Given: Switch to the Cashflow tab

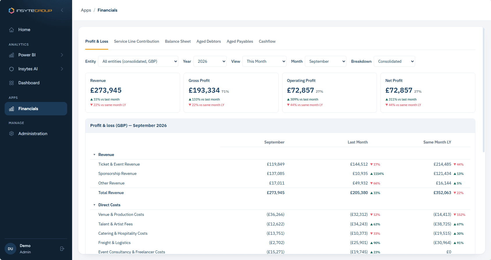Looking at the screenshot, I should [x=267, y=42].
